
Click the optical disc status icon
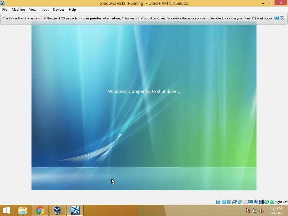pos(224,202)
